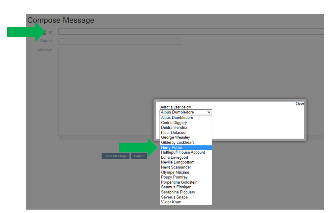
Task: Click into the To recipient field
Action: point(191,32)
